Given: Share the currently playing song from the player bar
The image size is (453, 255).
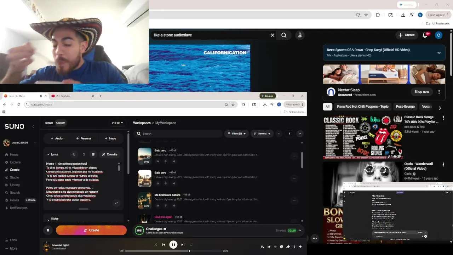Looking at the screenshot, I should click(288, 246).
